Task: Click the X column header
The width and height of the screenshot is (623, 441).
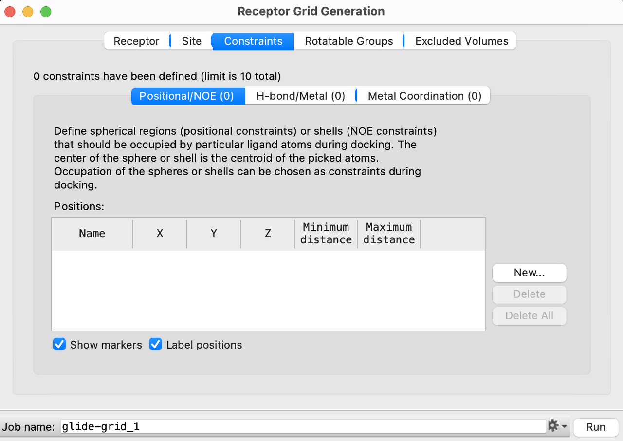Action: coord(160,234)
